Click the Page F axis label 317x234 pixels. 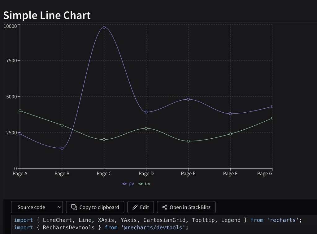click(230, 174)
